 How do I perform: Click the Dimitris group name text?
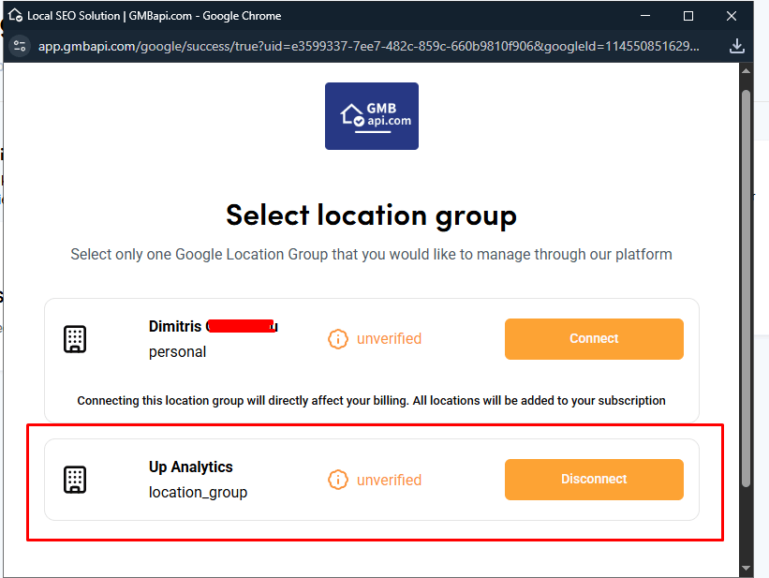[214, 326]
